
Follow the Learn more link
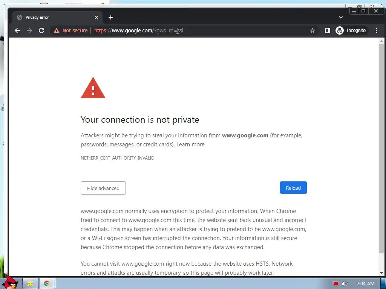[x=190, y=144]
